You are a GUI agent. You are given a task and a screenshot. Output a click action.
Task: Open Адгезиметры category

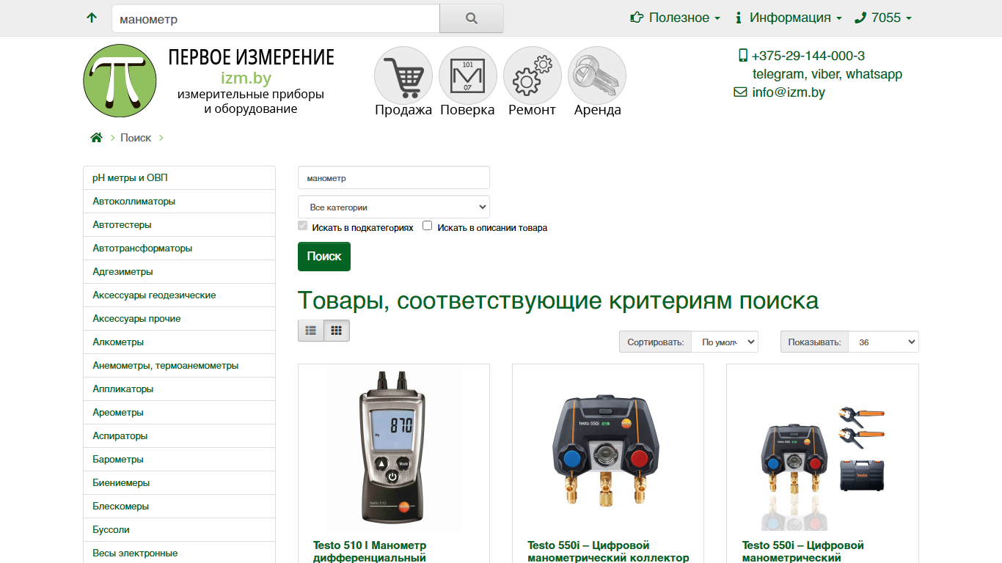(x=179, y=271)
